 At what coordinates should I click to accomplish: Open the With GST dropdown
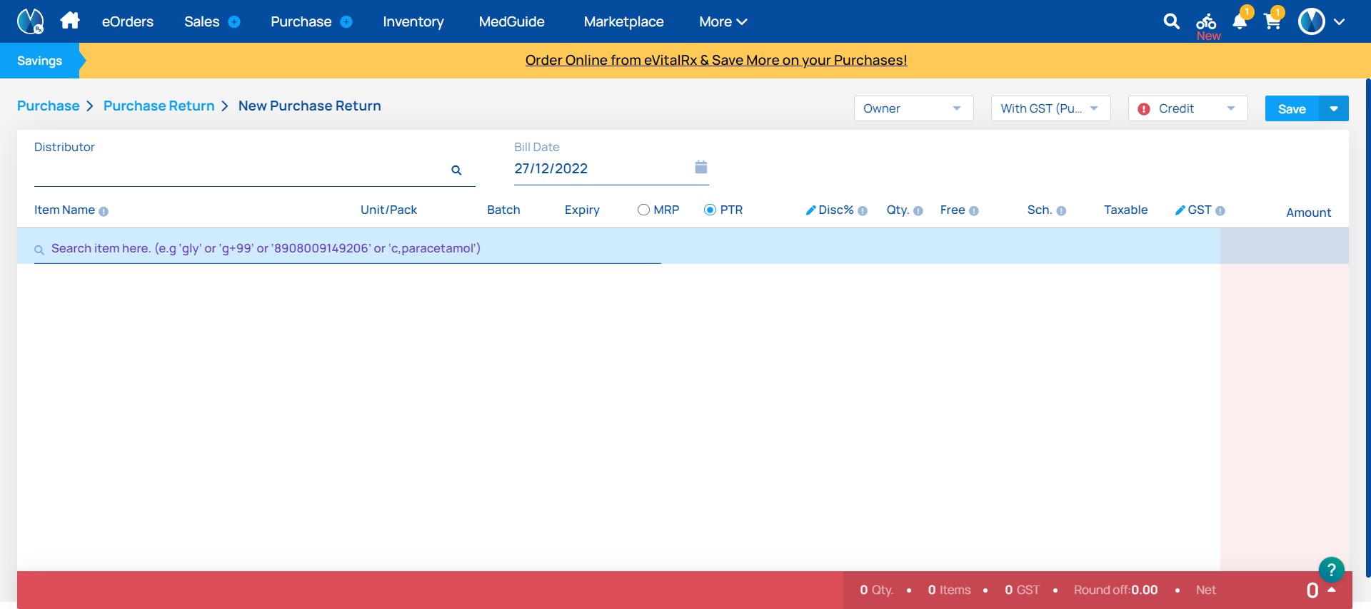click(1050, 108)
